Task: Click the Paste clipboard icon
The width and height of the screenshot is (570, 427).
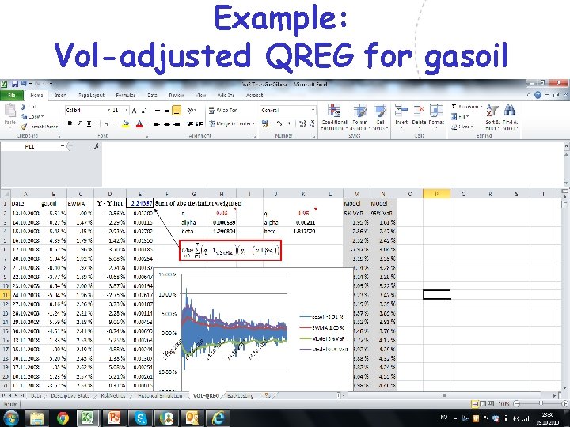Action: click(9, 111)
